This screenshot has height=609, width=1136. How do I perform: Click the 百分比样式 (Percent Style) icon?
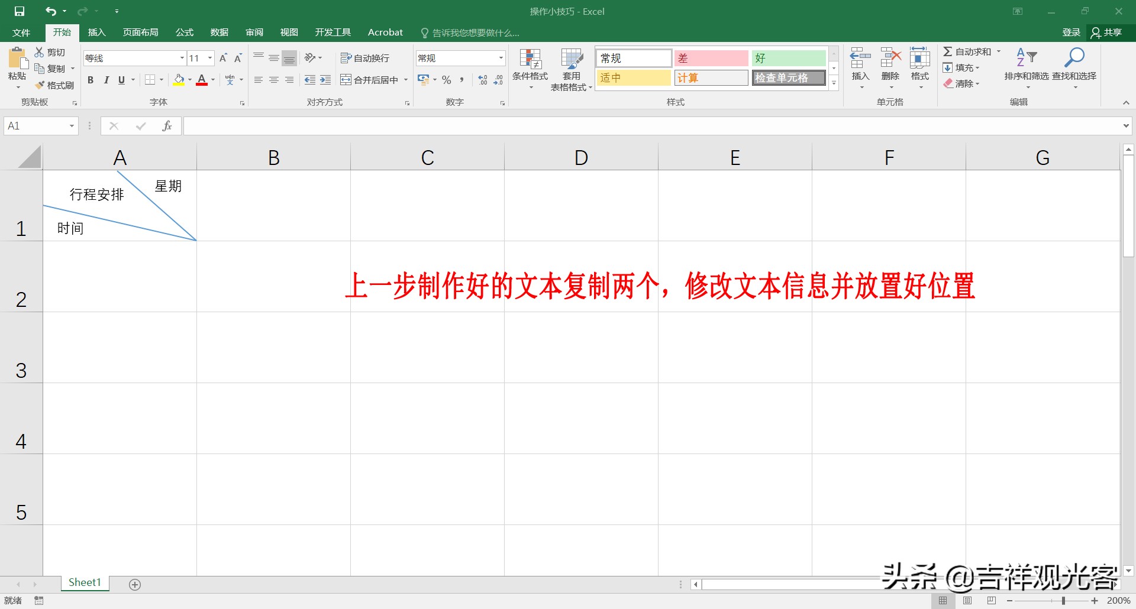[446, 80]
